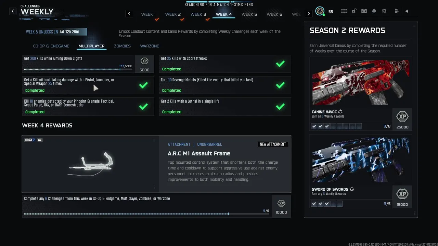This screenshot has height=246, width=438.
Task: Open the player rank emblem profile
Action: point(320,11)
